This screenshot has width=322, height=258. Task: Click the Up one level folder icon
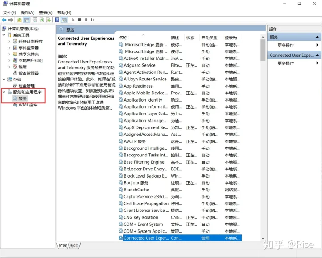[20, 20]
